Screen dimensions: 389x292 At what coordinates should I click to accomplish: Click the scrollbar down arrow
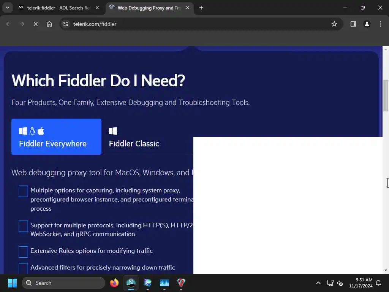click(386, 270)
